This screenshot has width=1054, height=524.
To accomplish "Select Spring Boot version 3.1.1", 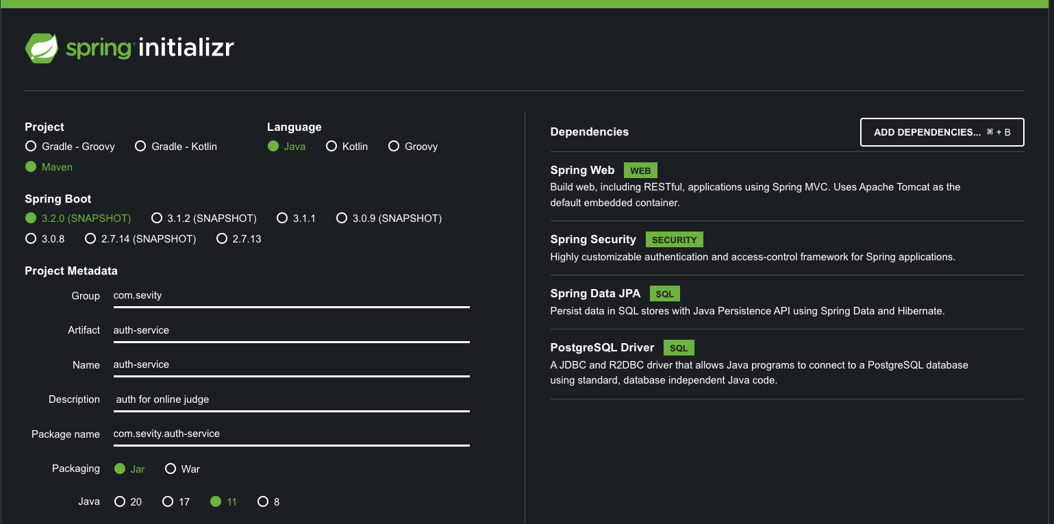I will (x=296, y=219).
